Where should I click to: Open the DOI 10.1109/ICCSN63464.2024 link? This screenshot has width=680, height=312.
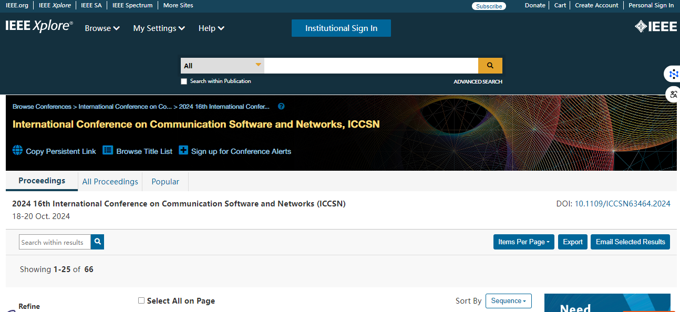(x=623, y=204)
